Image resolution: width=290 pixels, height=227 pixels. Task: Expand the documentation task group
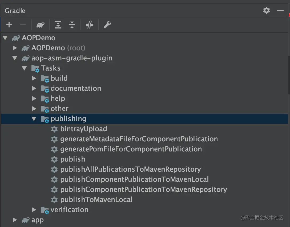click(x=34, y=88)
